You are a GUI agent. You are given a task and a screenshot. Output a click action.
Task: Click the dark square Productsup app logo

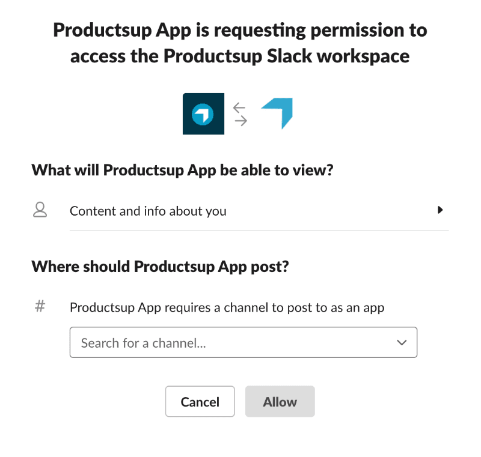point(203,113)
